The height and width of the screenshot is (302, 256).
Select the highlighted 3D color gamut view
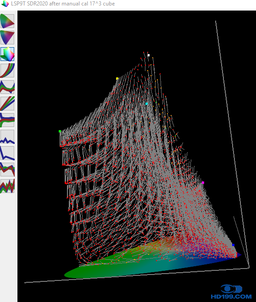point(7,54)
